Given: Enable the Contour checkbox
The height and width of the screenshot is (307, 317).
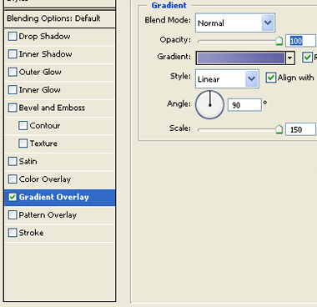Looking at the screenshot, I should tap(23, 125).
